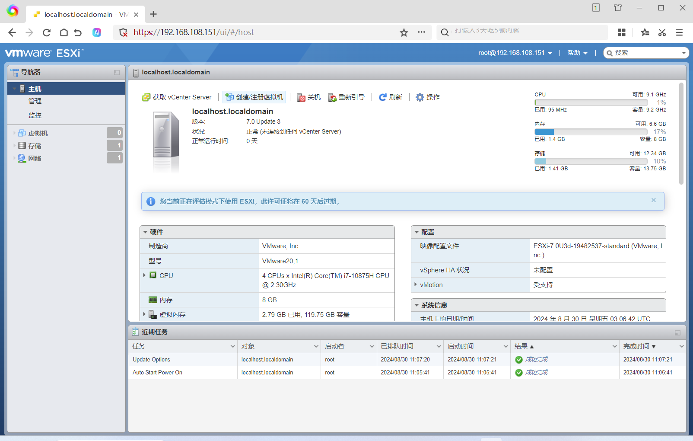The height and width of the screenshot is (441, 693).
Task: Bookmark this page with the star icon
Action: (x=404, y=32)
